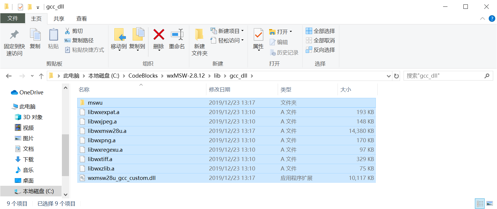Viewport: 497px width, 209px height.
Task: Delete selection with red X 删除 icon
Action: (159, 35)
